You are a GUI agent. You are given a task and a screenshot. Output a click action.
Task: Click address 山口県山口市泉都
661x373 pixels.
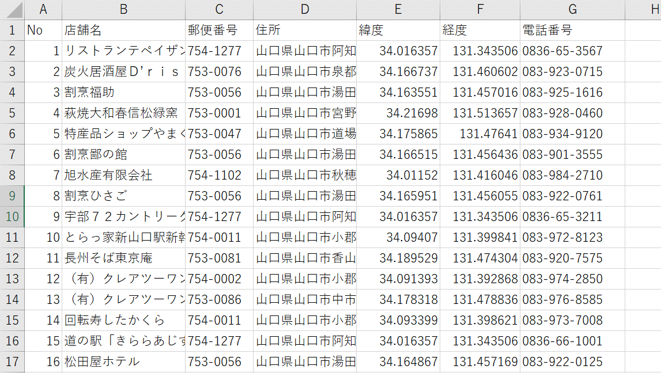[305, 71]
